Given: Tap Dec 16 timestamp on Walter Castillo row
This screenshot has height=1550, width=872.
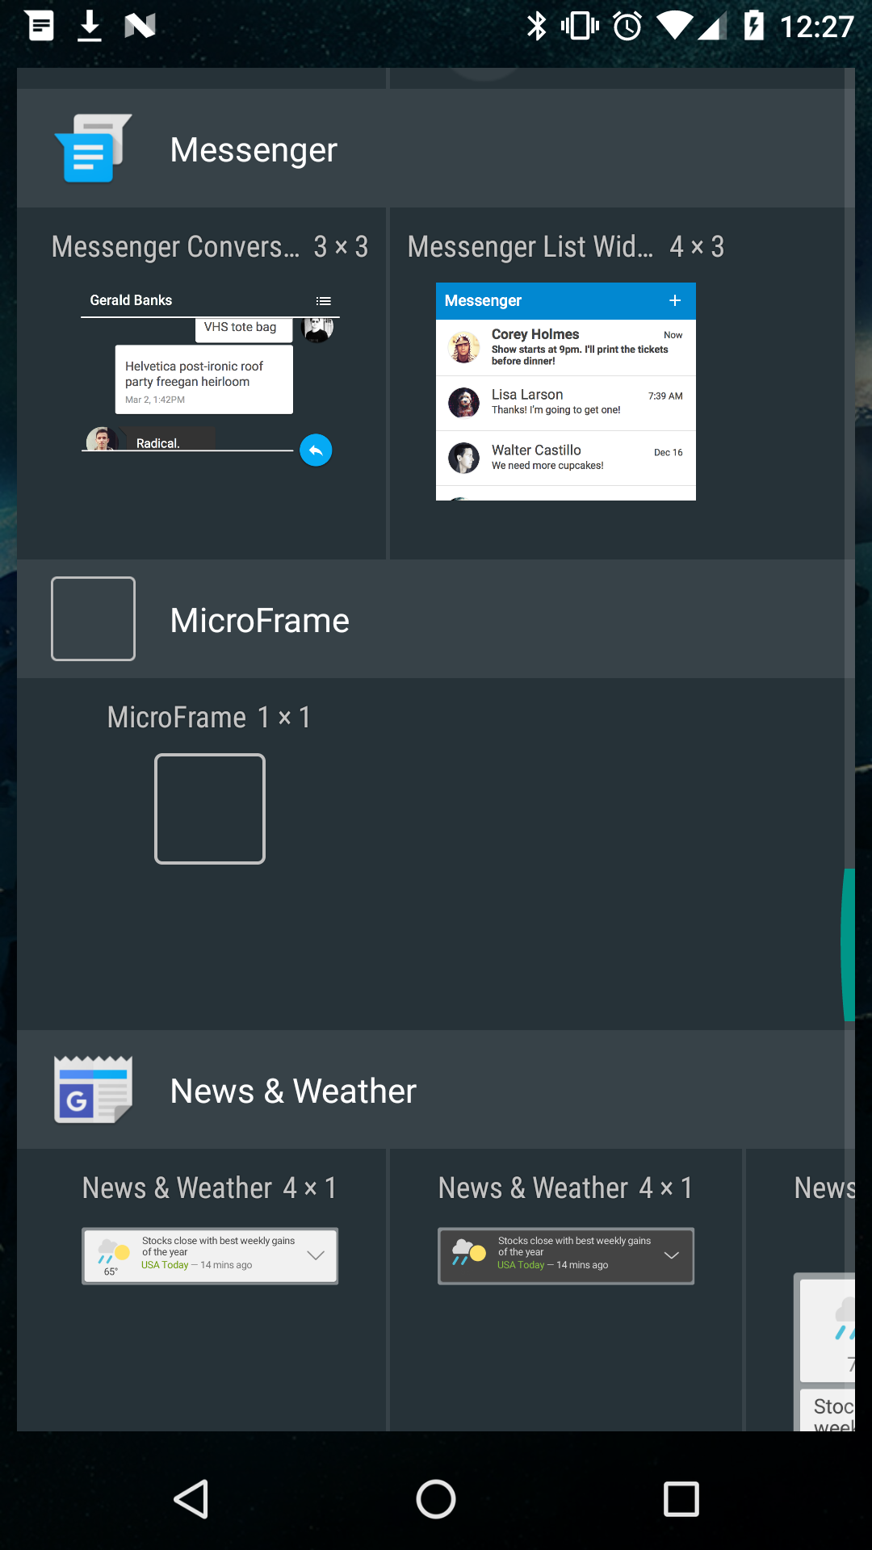Looking at the screenshot, I should (x=668, y=452).
